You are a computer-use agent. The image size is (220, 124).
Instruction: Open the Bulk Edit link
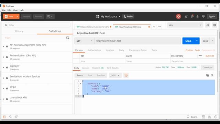[x=210, y=56]
